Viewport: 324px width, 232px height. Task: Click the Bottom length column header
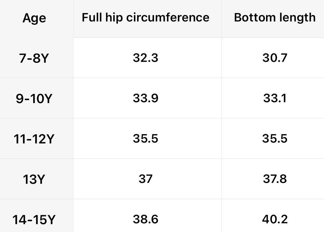[x=275, y=18]
